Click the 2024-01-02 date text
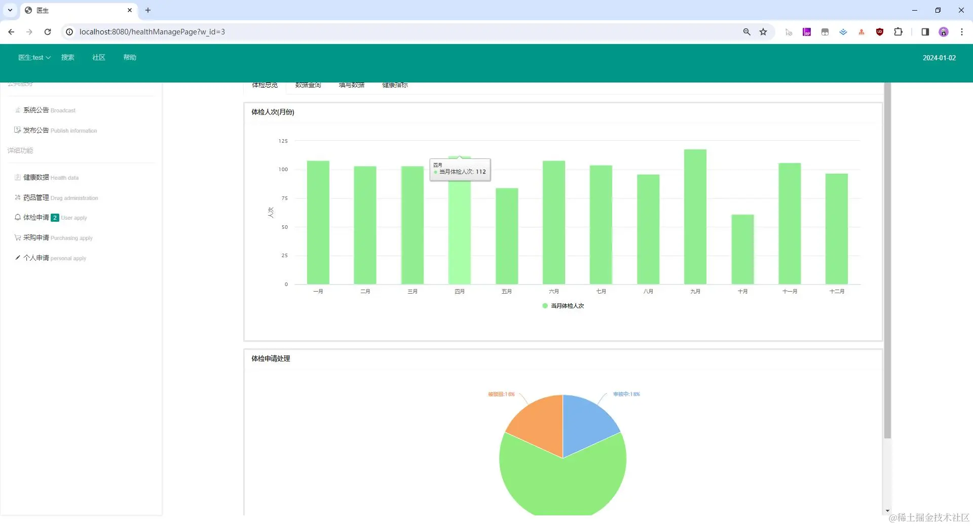This screenshot has height=526, width=973. 939,58
